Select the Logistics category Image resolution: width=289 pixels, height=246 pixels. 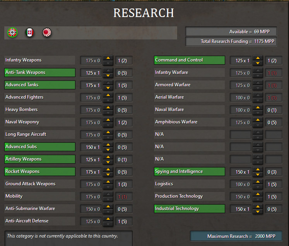[x=190, y=184]
